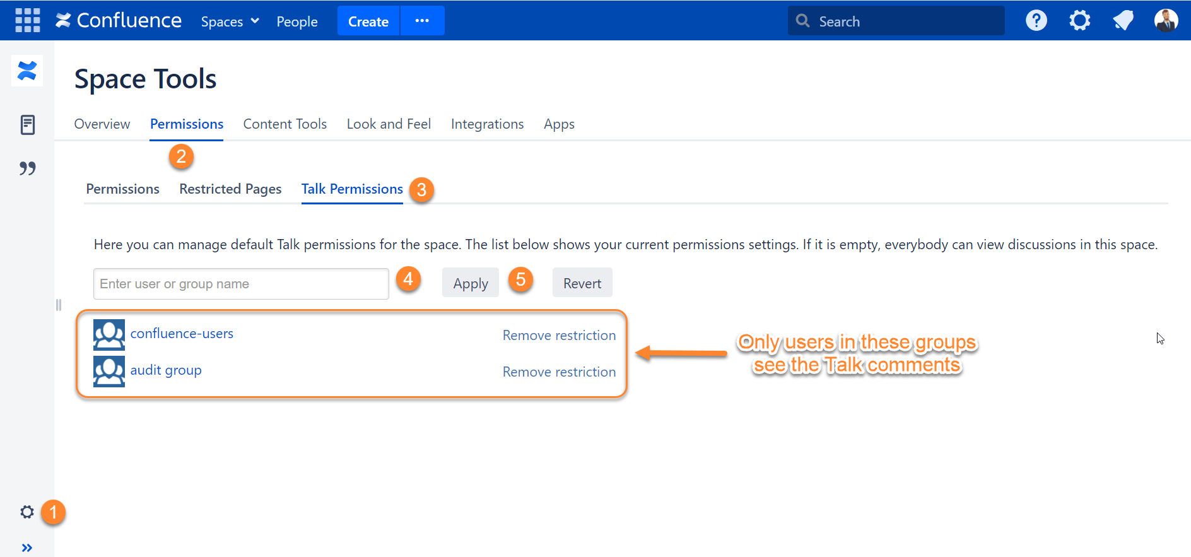Open the space logo in sidebar
This screenshot has width=1191, height=557.
pyautogui.click(x=27, y=71)
